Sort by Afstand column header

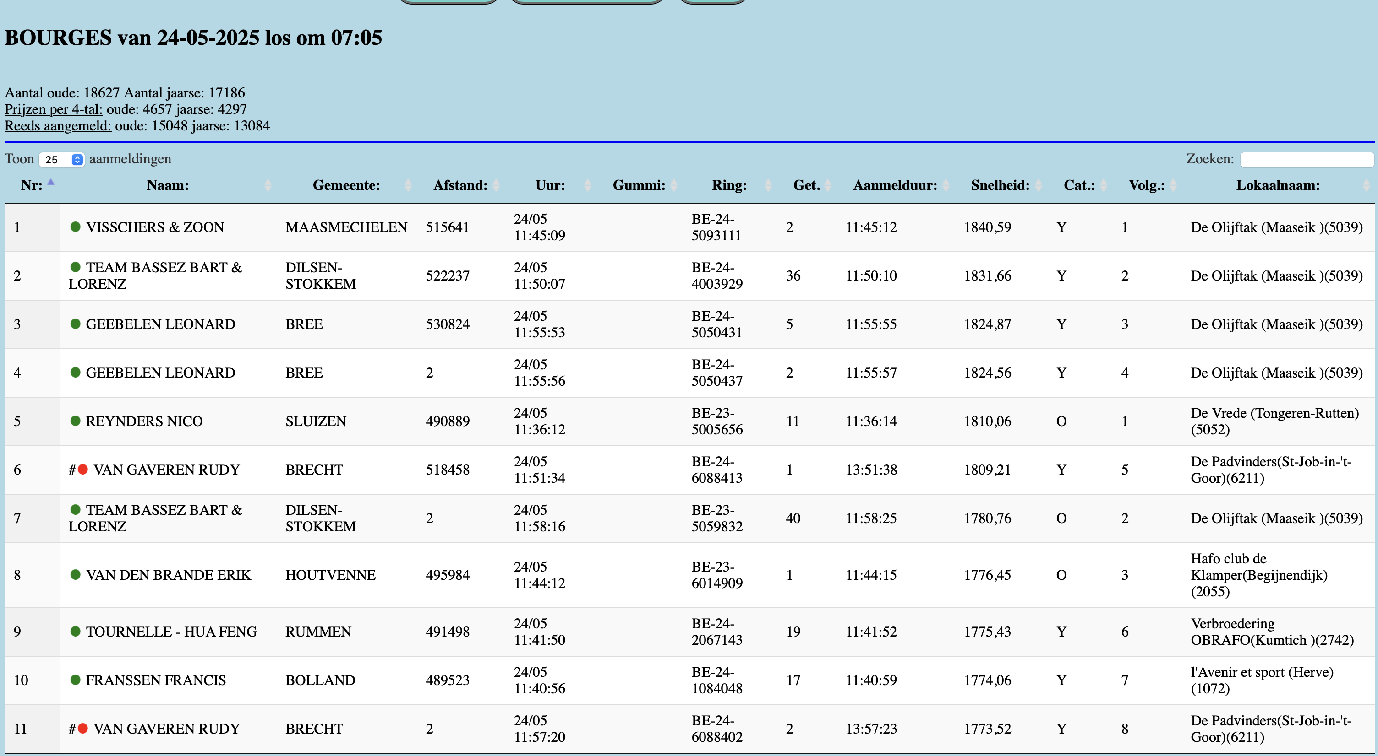(460, 185)
